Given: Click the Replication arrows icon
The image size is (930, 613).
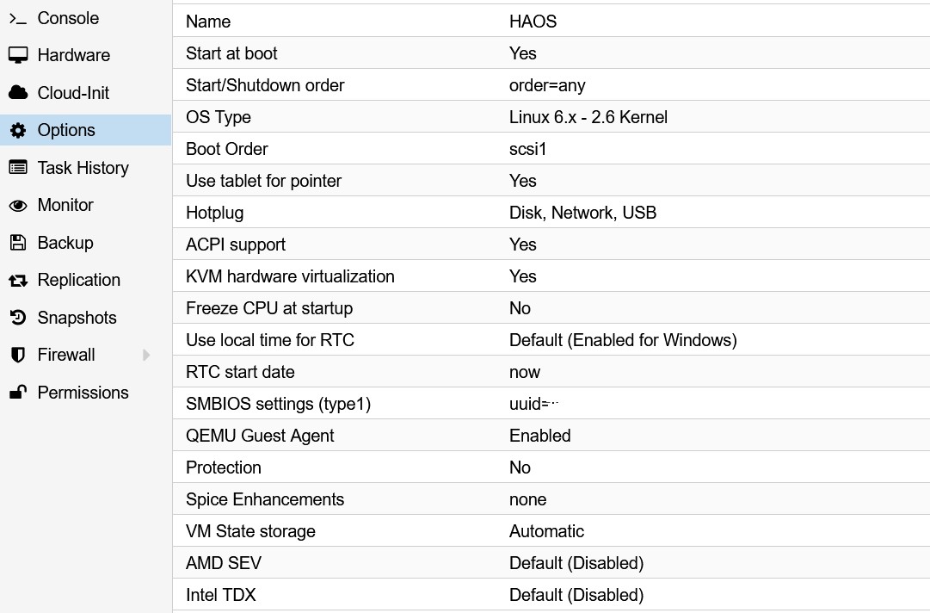Looking at the screenshot, I should click(17, 281).
